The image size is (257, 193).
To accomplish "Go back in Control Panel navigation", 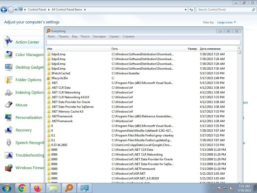I will [4, 10].
